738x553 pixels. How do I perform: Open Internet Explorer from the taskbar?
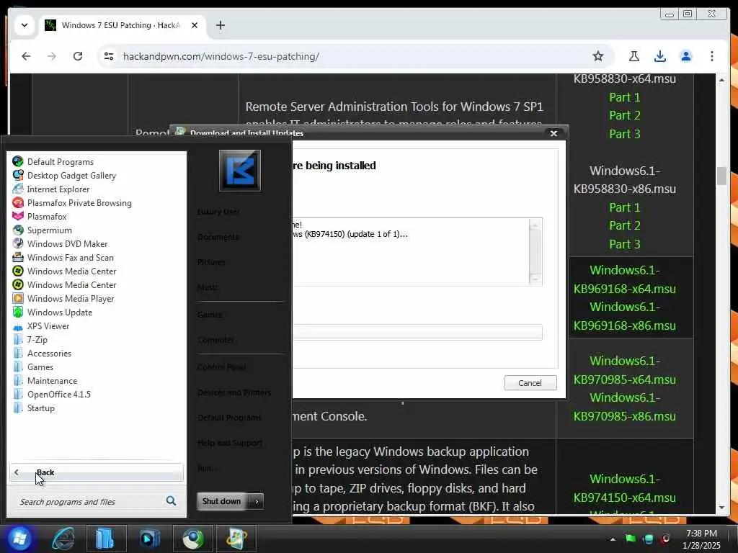(63, 539)
